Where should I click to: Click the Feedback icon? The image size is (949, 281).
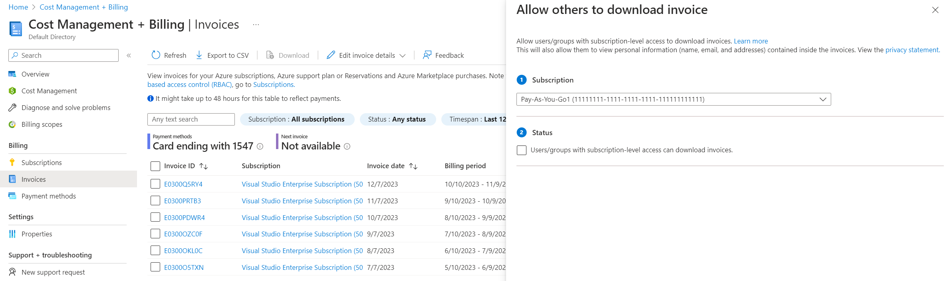[x=427, y=55]
